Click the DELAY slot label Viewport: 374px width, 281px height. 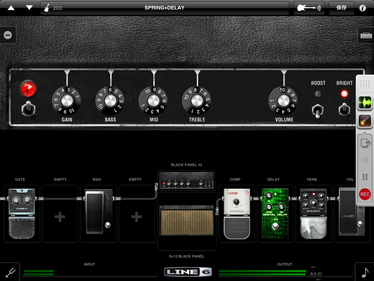point(273,179)
